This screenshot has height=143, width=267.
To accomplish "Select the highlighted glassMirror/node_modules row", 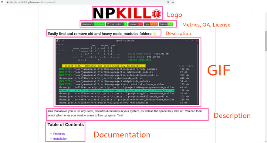I will (x=117, y=90).
